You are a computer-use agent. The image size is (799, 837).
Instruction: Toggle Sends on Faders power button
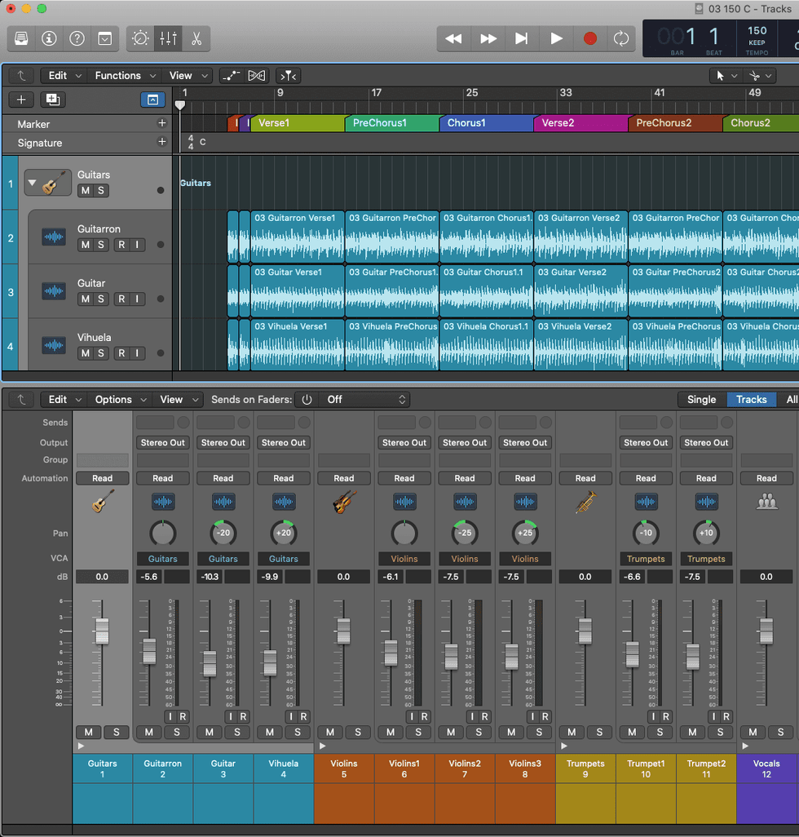307,400
